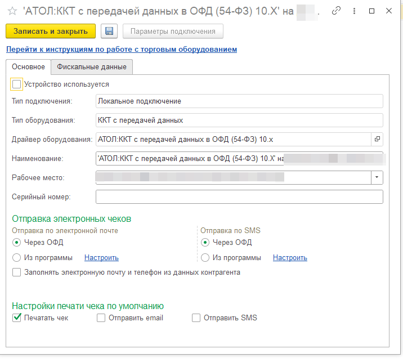This screenshot has width=403, height=362.
Task: Maximize the window using the square icon
Action: (371, 11)
